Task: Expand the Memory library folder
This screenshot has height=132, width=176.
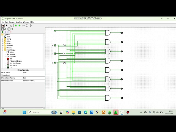Action: click(x=2, y=48)
